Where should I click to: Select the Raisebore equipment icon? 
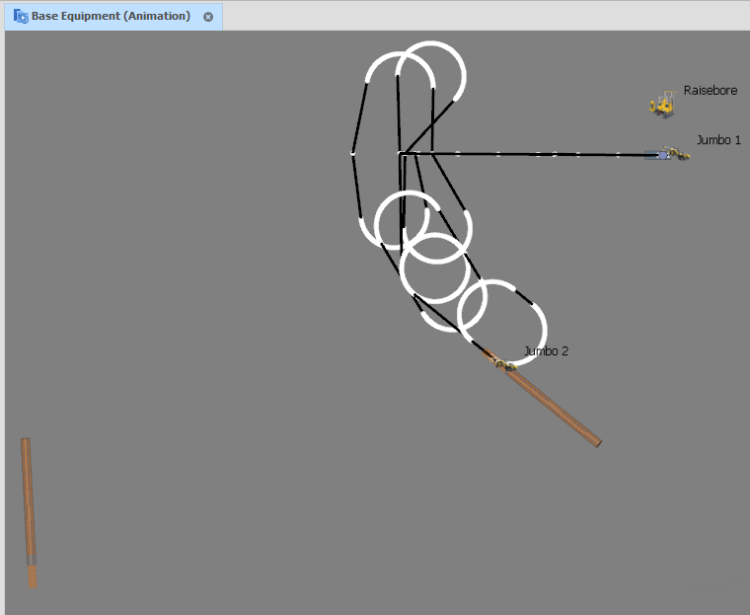(663, 104)
